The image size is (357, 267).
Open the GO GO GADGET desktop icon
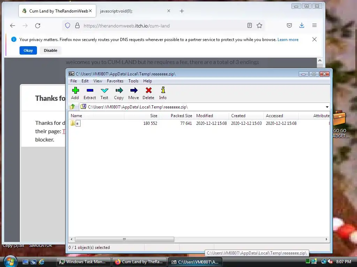(x=340, y=124)
